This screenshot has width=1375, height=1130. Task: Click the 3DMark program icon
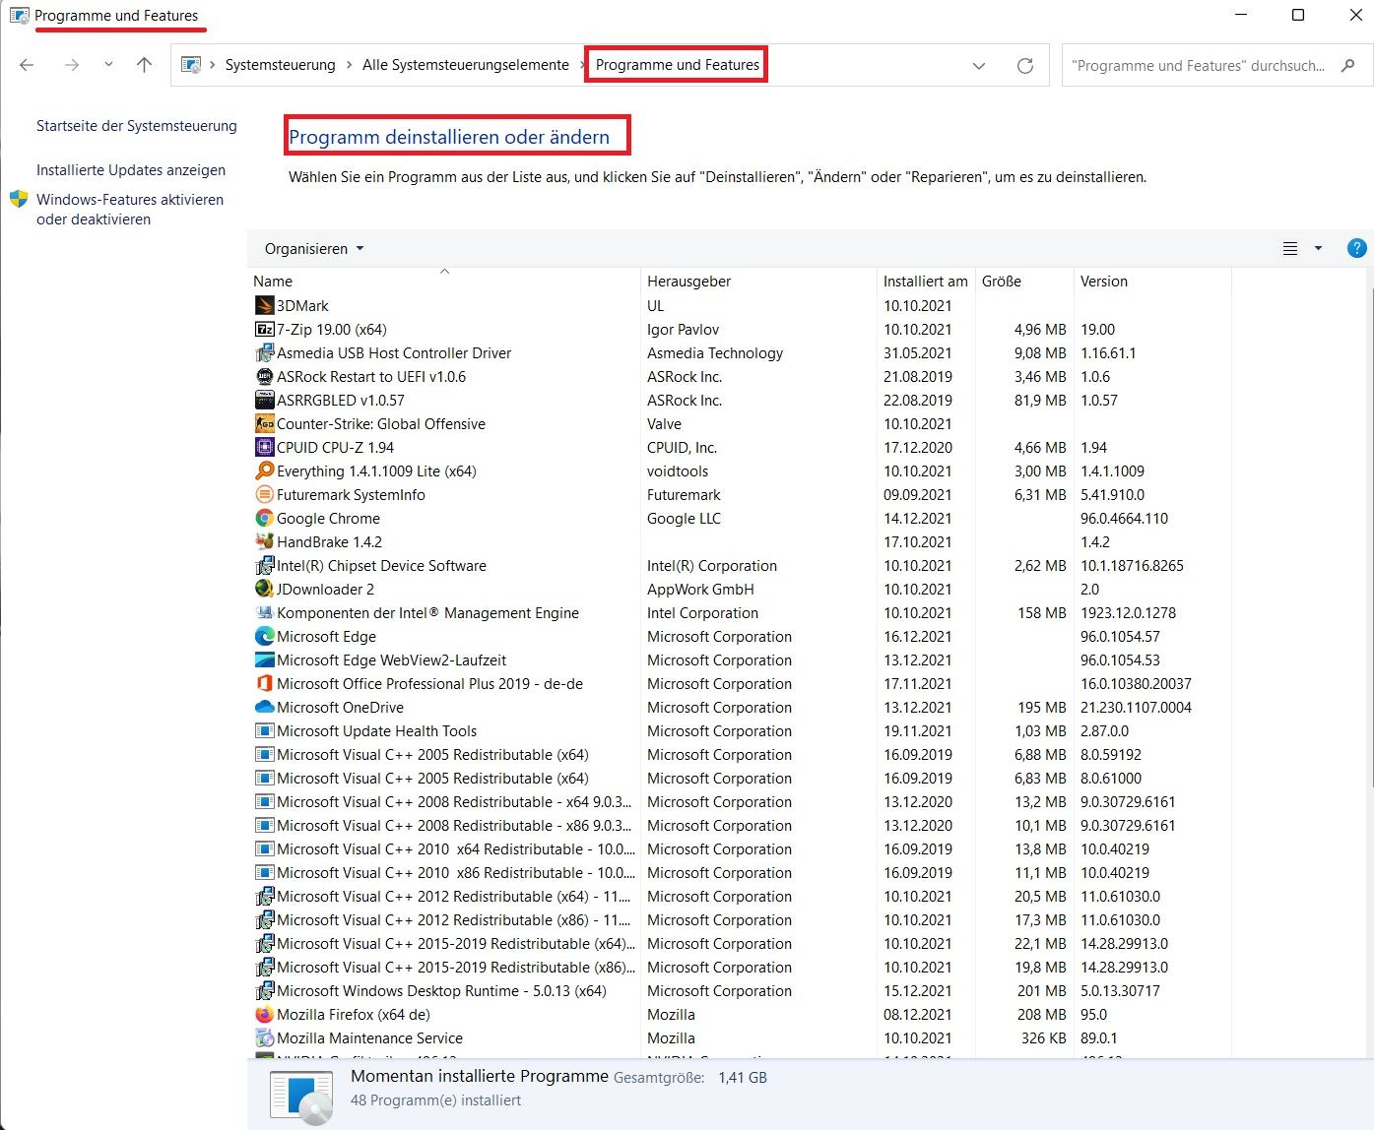point(264,306)
